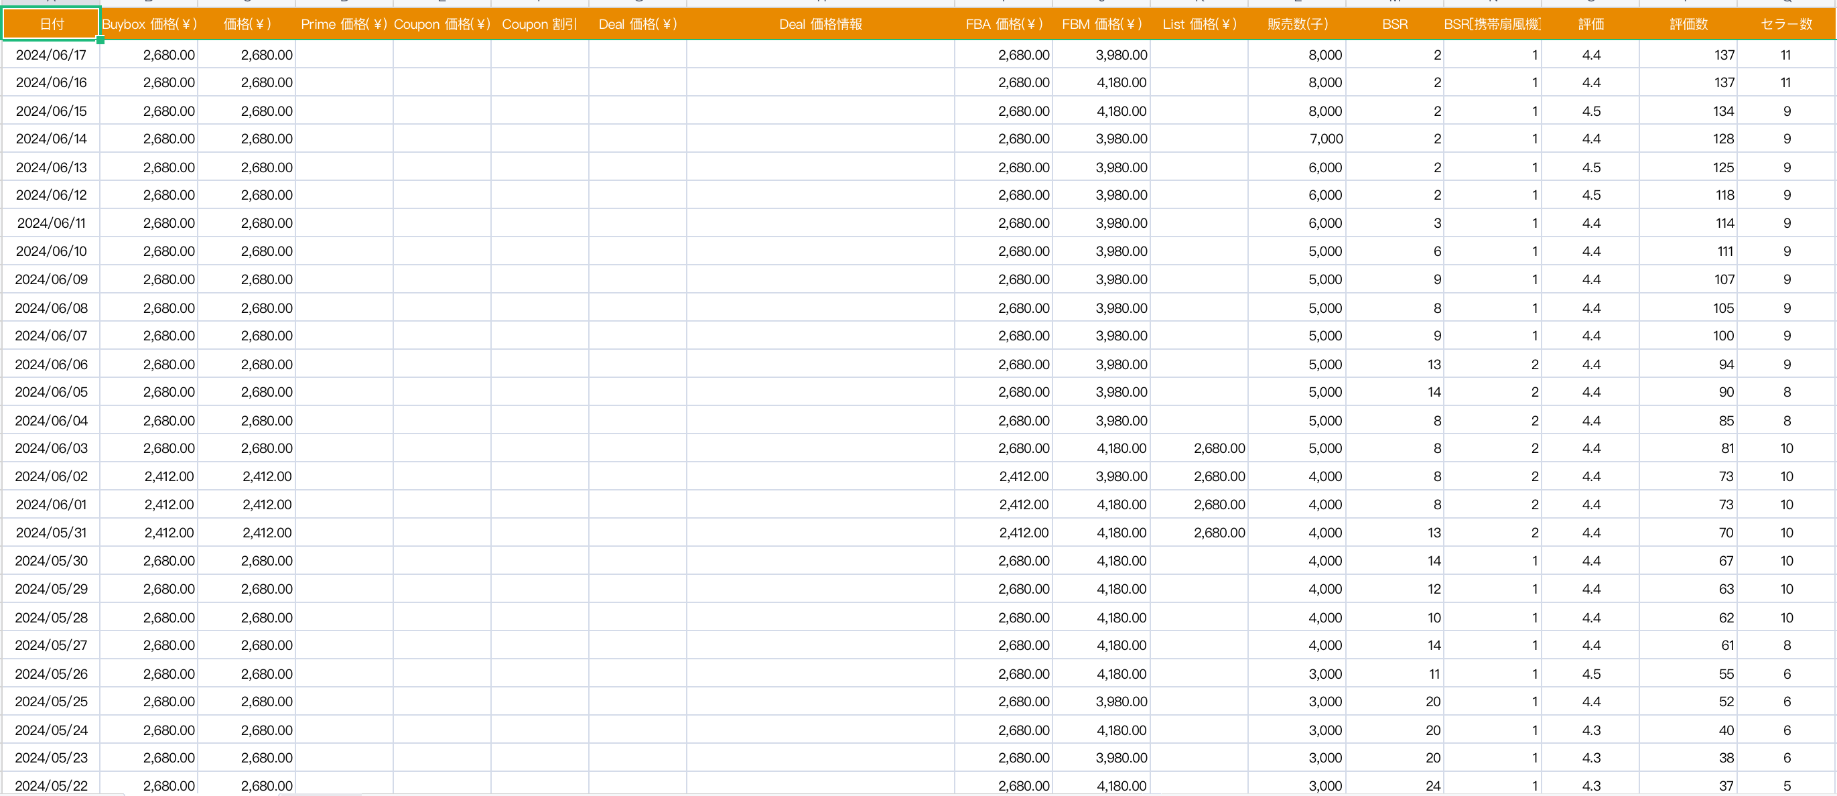Image resolution: width=1837 pixels, height=796 pixels.
Task: Select FBM price 4,180.00 on 2024/06/16
Action: tap(1101, 82)
